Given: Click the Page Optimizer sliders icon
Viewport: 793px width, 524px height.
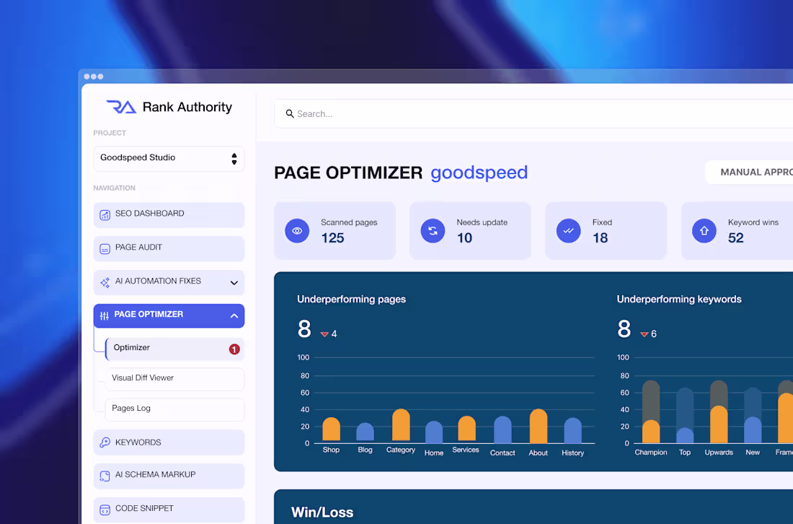Looking at the screenshot, I should tap(105, 315).
